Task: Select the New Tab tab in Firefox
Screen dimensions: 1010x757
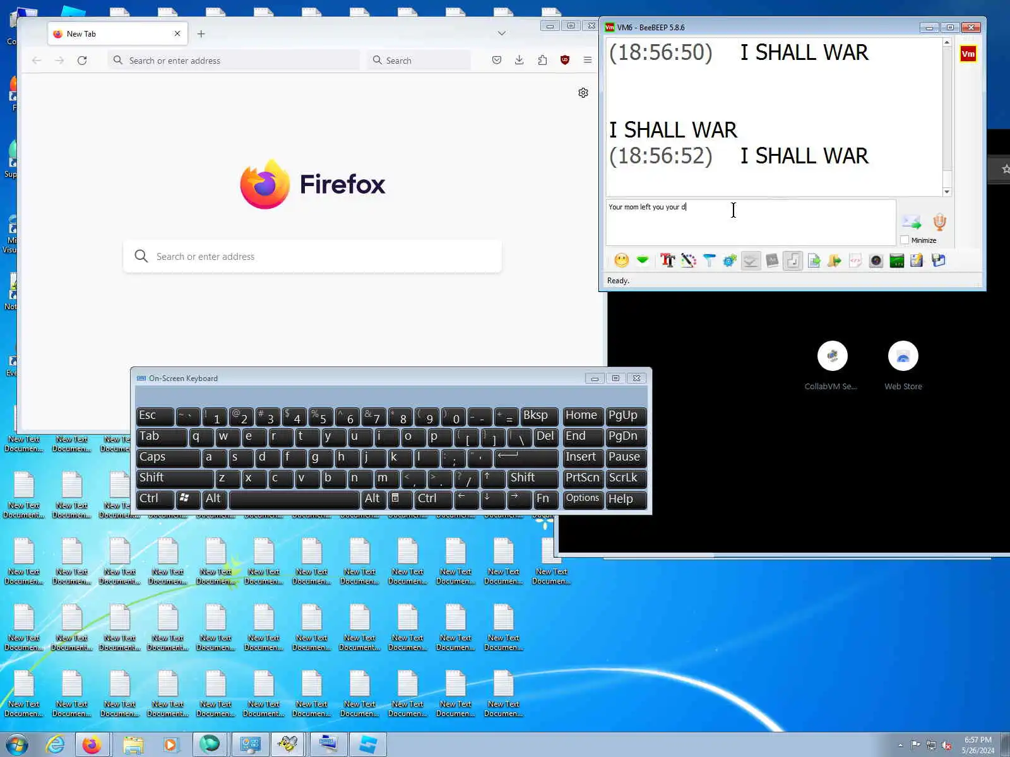Action: pyautogui.click(x=117, y=34)
